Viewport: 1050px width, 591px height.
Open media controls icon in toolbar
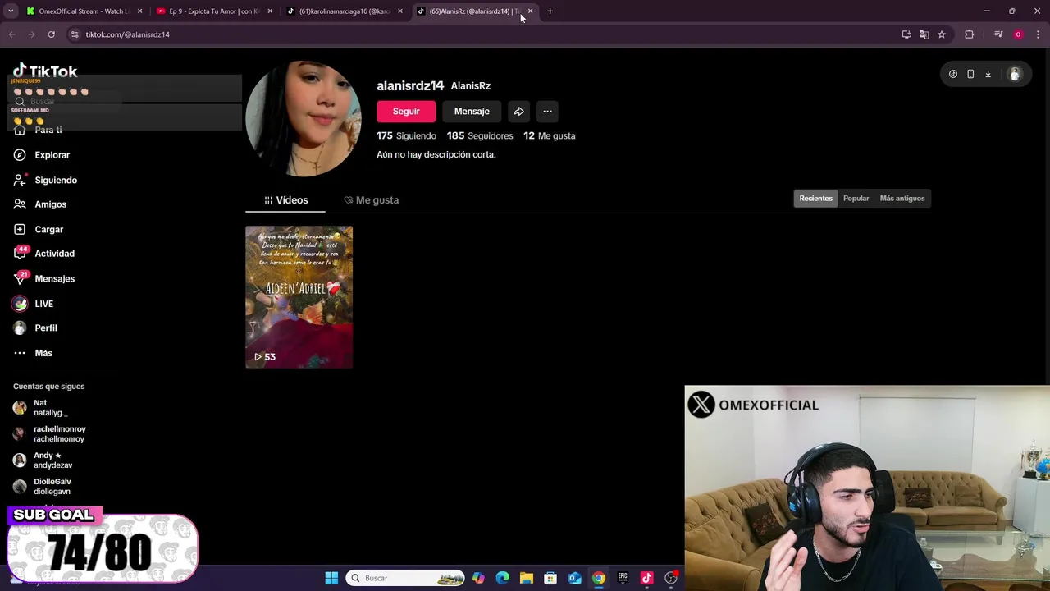click(998, 34)
